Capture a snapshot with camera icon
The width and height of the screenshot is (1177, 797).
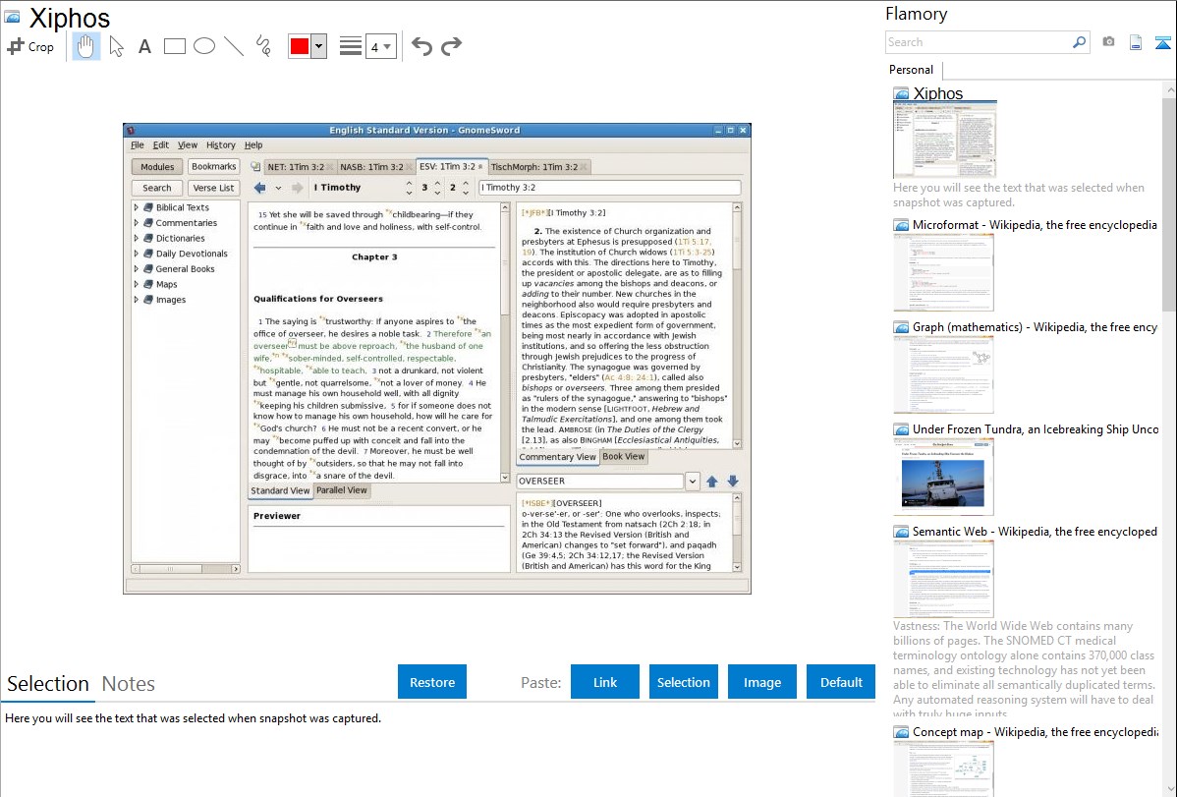(x=1108, y=42)
